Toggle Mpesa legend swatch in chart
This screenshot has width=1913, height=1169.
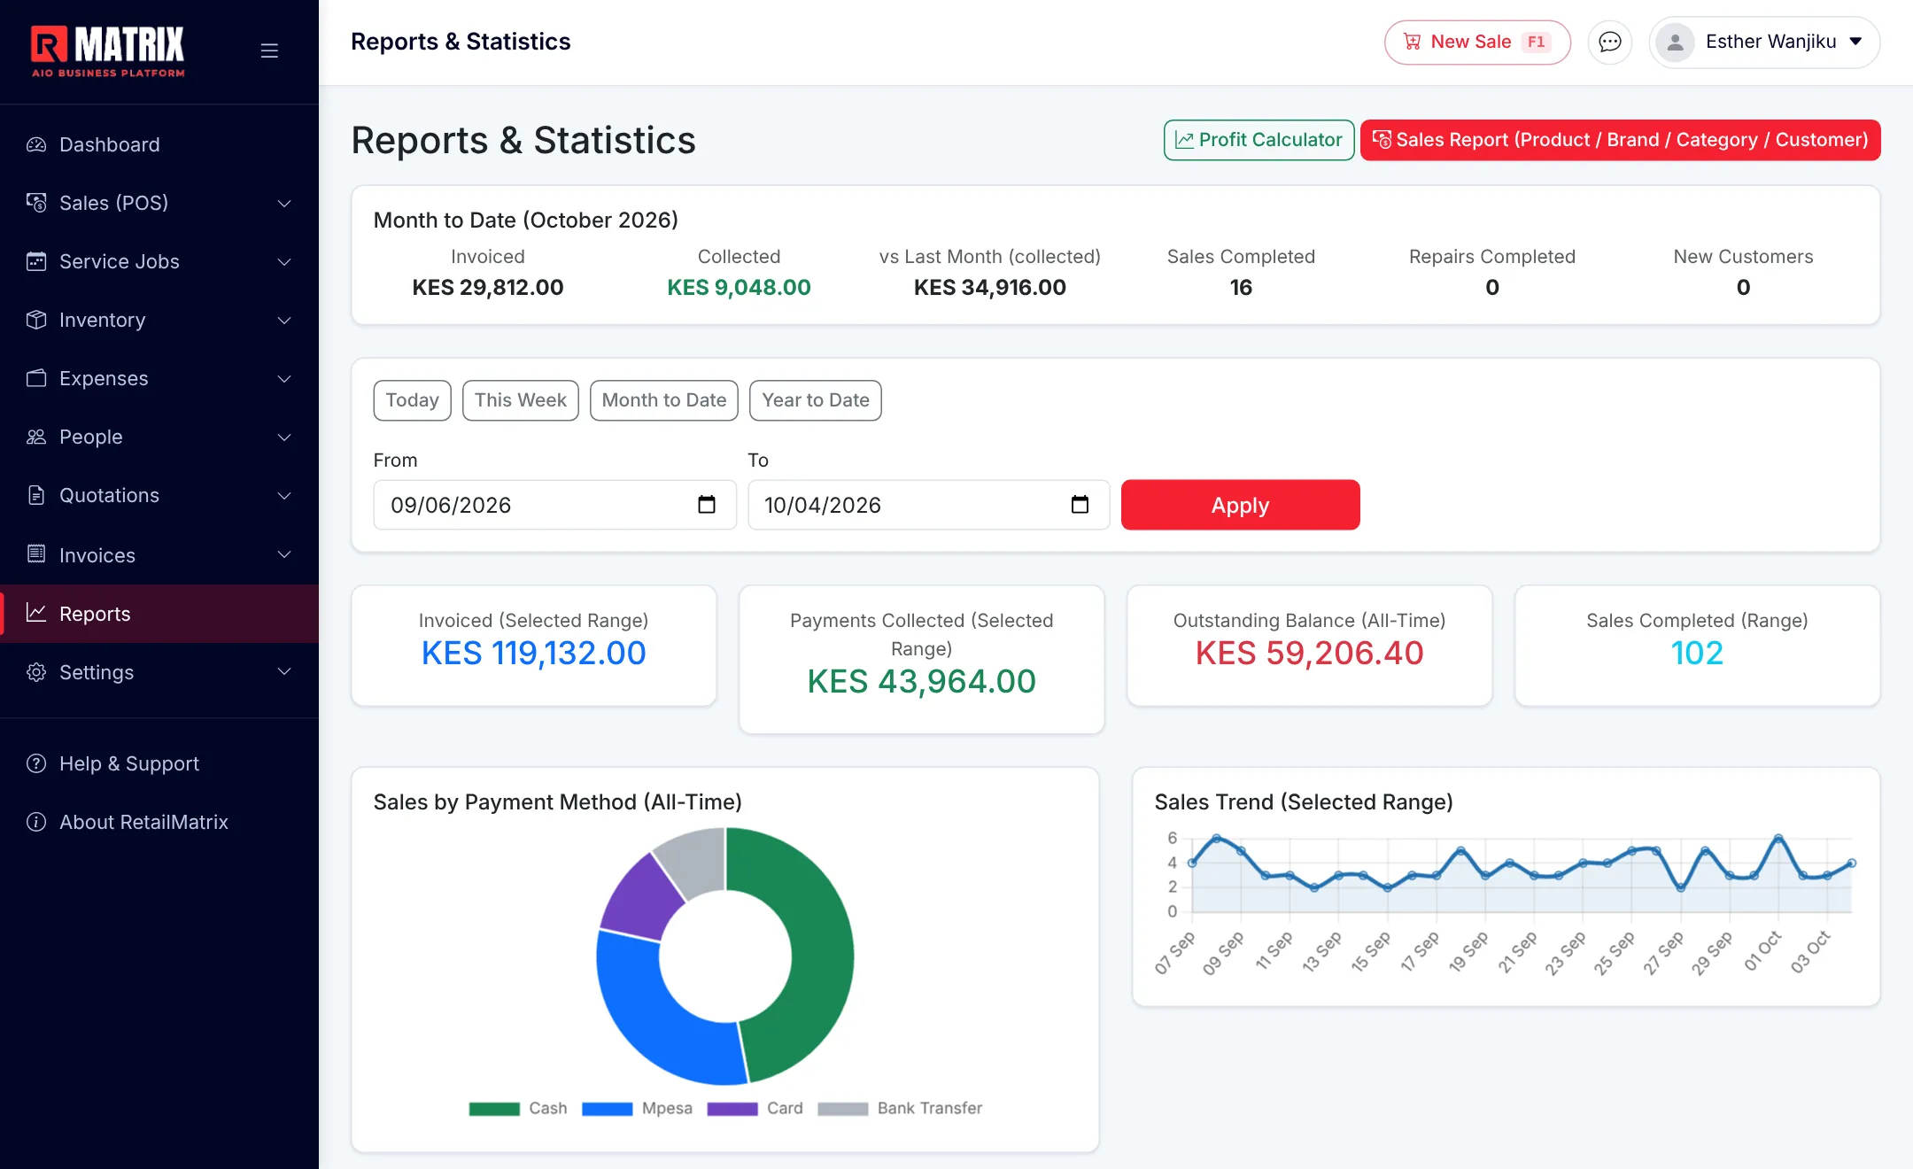607,1109
